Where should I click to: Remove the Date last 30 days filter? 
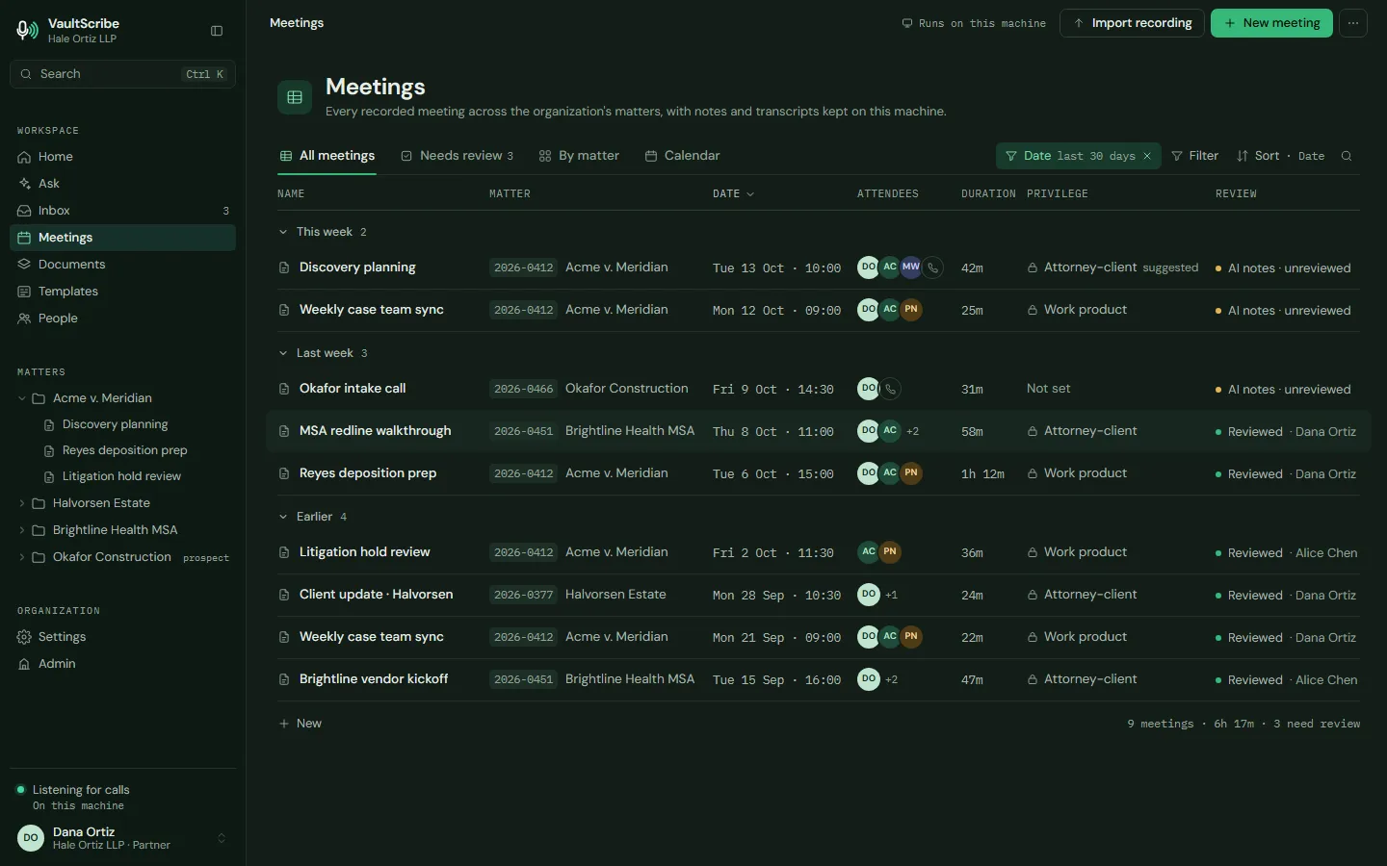(1147, 156)
